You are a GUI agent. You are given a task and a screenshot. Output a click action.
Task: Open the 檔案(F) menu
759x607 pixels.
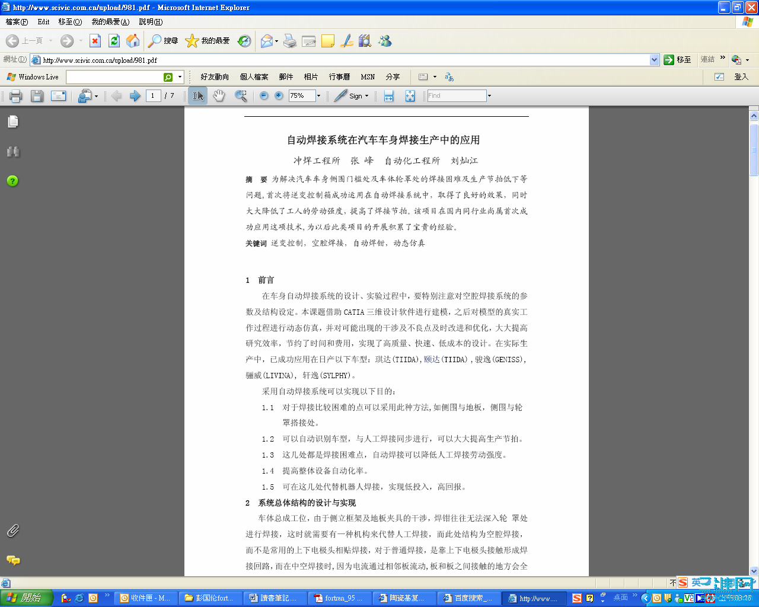click(x=17, y=22)
